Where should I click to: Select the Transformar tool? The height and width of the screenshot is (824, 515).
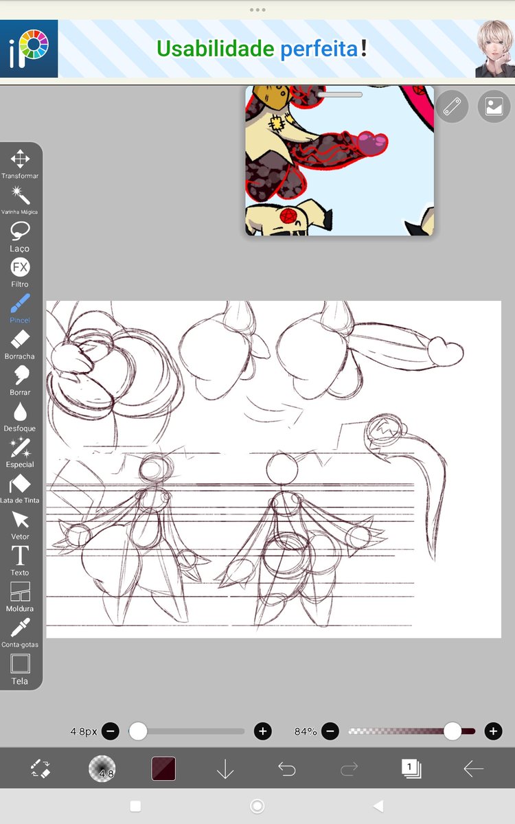tap(20, 164)
